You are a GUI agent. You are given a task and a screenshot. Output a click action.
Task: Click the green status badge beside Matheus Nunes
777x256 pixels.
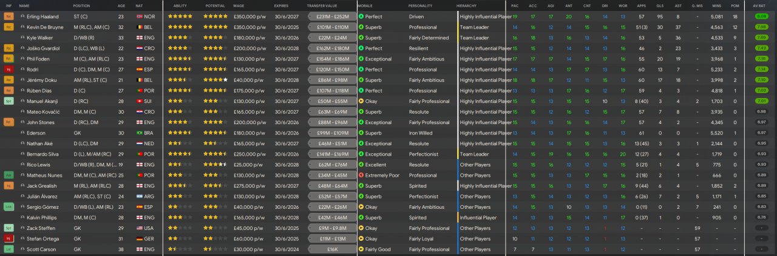8,176
